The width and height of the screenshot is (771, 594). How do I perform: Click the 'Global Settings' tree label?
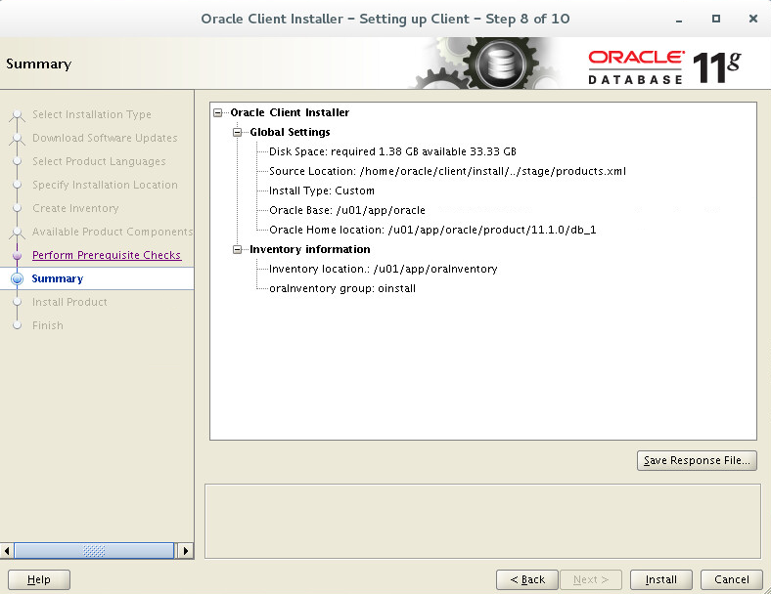(290, 132)
